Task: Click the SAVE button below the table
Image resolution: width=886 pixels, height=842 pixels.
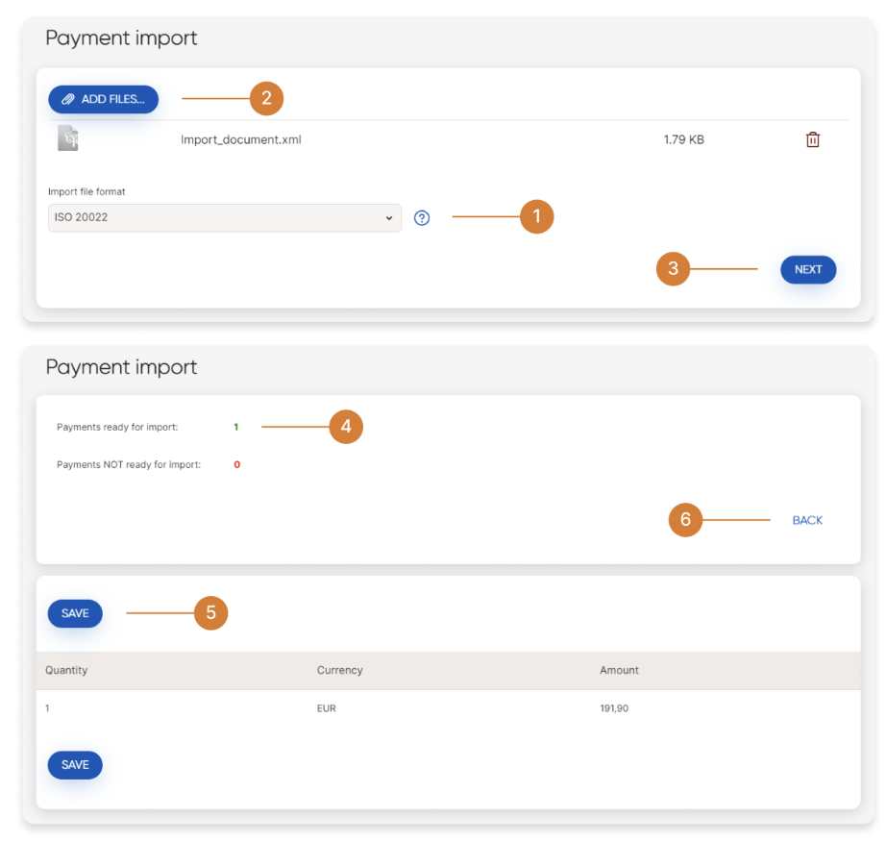Action: click(75, 765)
